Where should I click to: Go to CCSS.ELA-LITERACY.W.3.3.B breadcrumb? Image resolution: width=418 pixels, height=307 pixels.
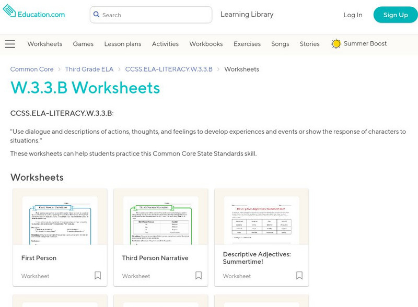coord(169,69)
